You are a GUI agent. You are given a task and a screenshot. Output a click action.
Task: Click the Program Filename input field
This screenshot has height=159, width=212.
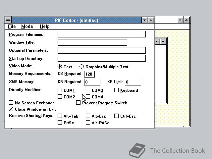tap(102, 34)
